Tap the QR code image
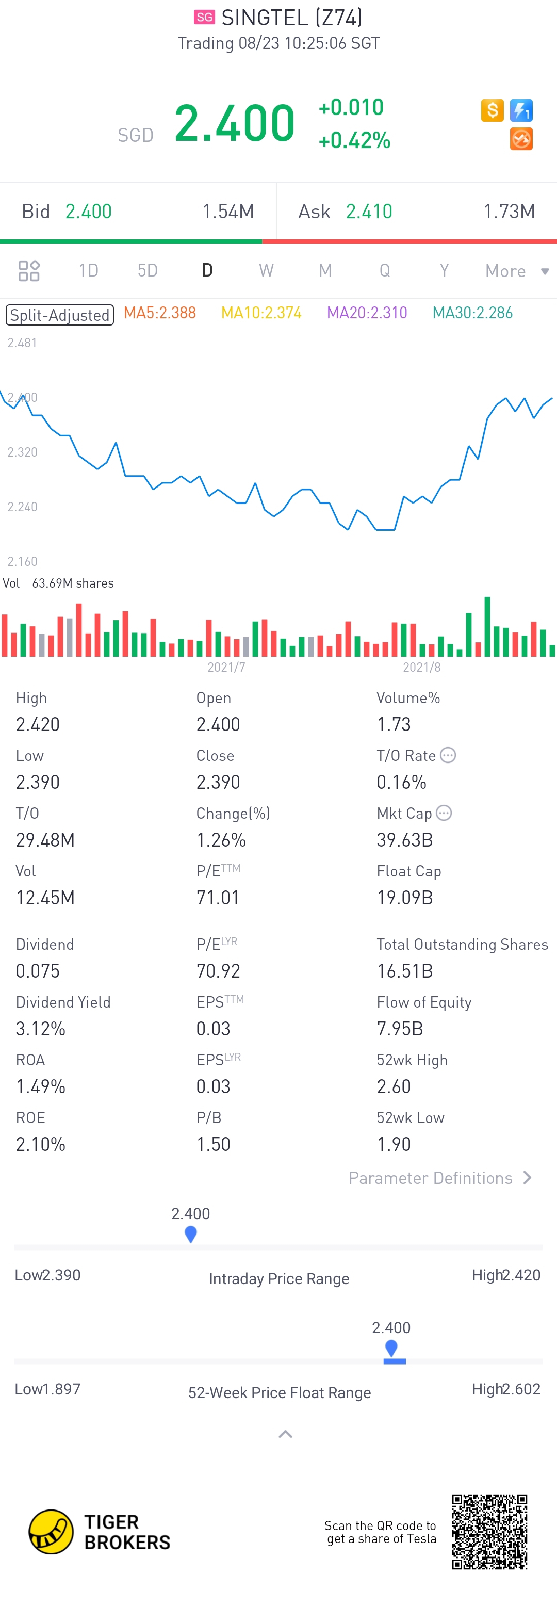 coord(489,1531)
